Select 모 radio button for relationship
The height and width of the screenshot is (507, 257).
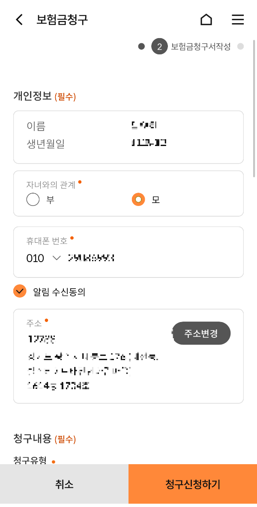click(x=138, y=199)
